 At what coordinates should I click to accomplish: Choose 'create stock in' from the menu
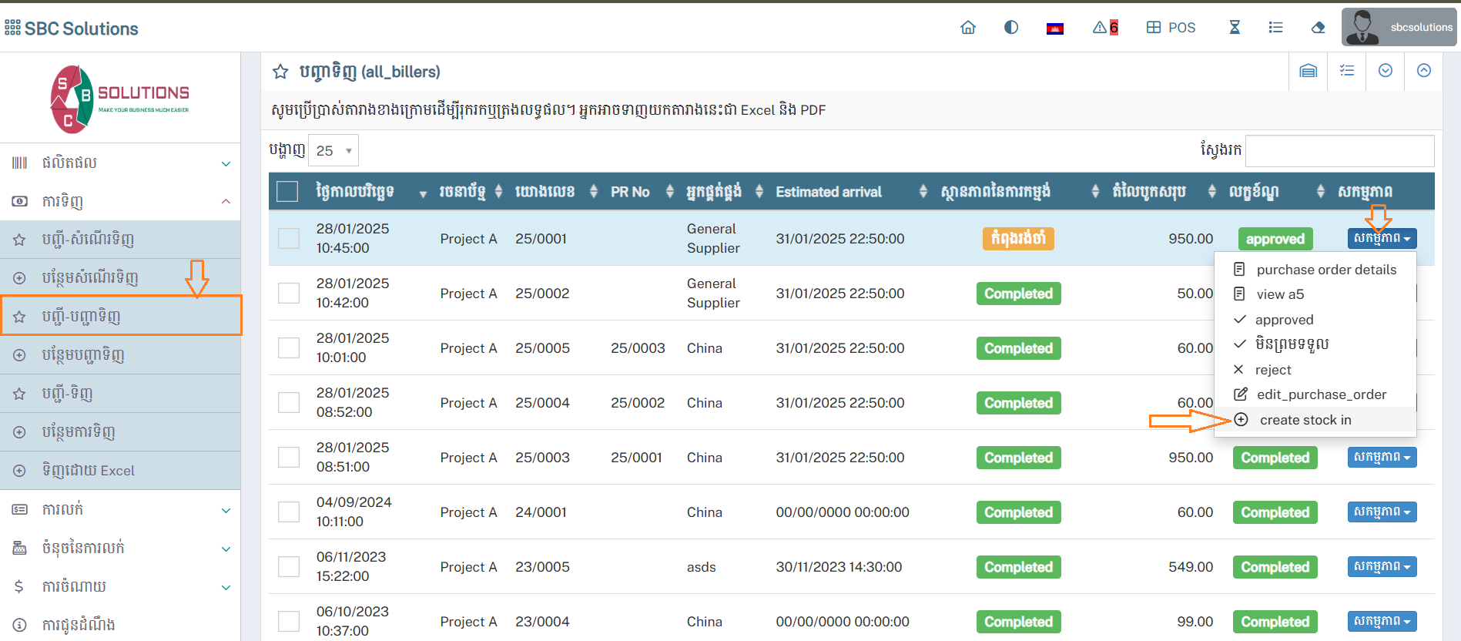[x=1305, y=420]
